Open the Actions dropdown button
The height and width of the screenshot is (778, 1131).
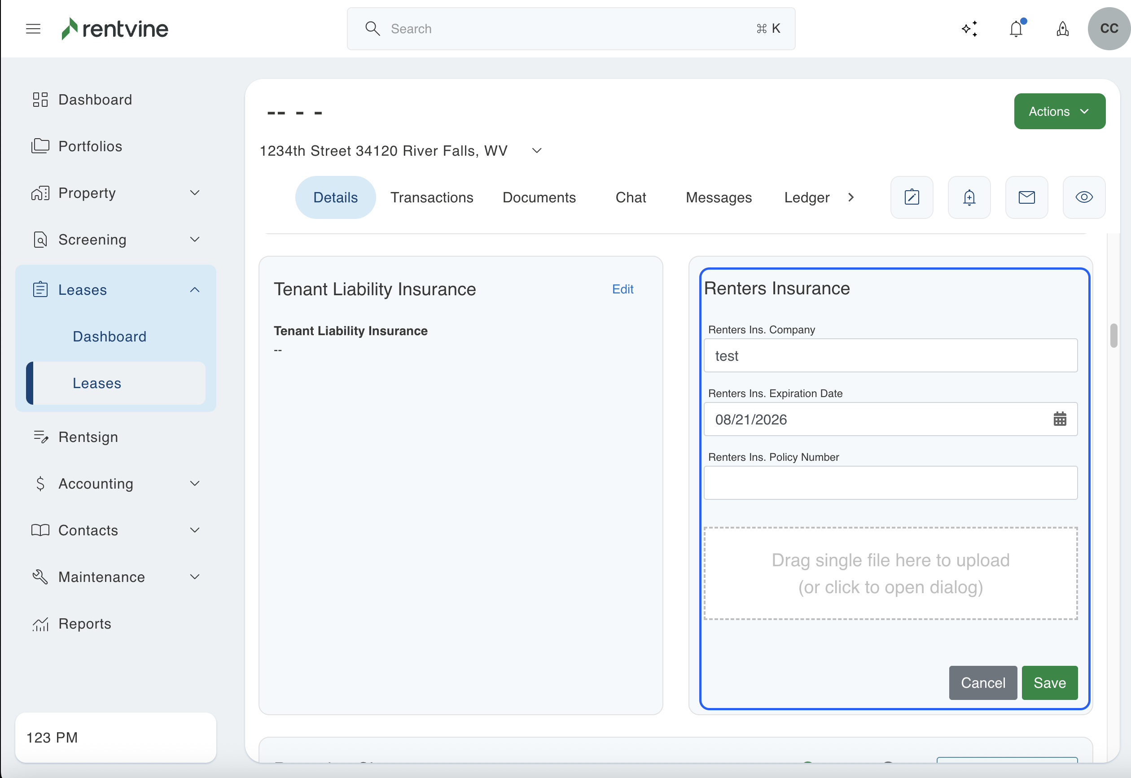click(x=1059, y=112)
